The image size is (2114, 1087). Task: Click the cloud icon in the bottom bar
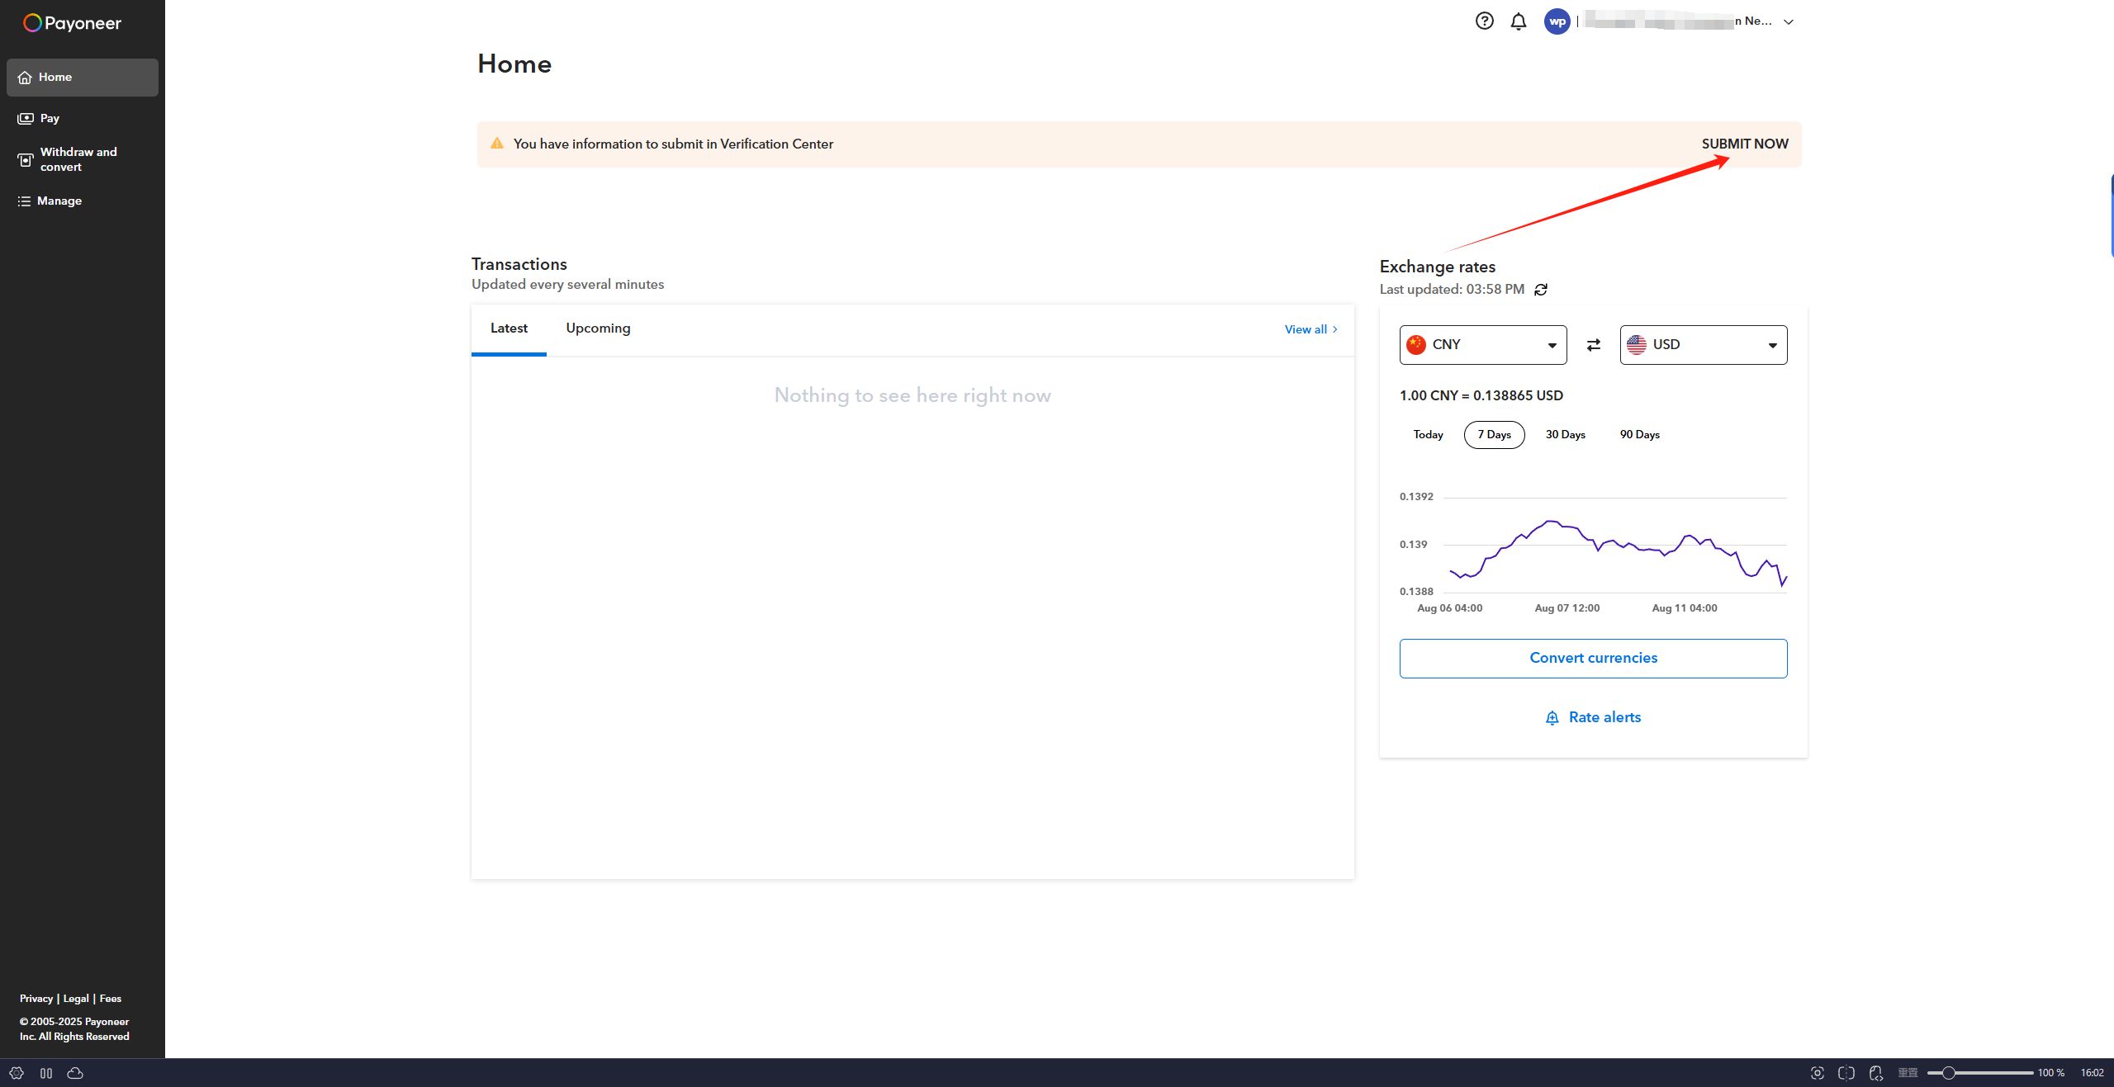tap(75, 1073)
